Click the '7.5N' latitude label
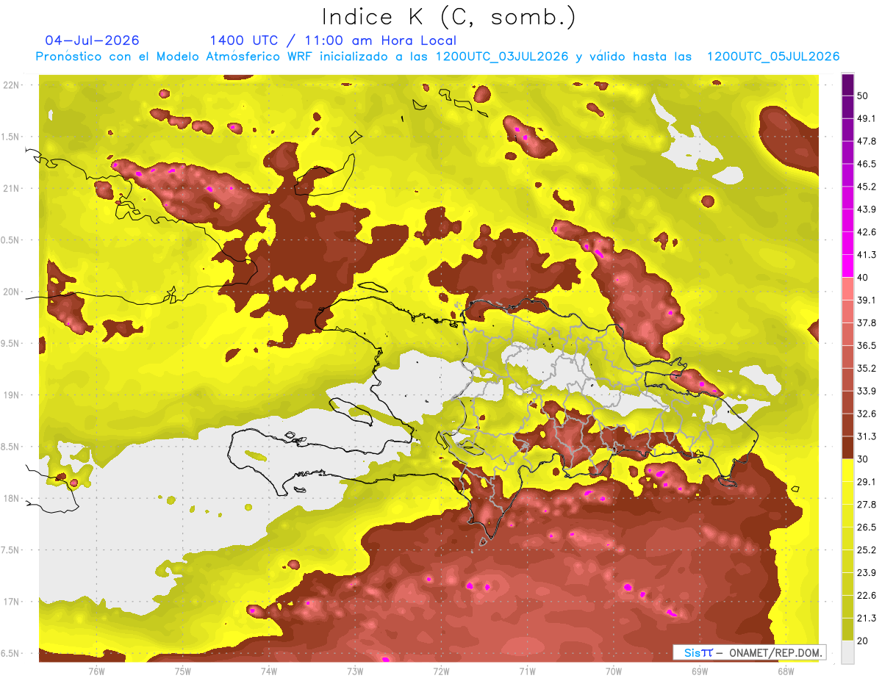Screen dimensions: 882x681 click(x=11, y=550)
